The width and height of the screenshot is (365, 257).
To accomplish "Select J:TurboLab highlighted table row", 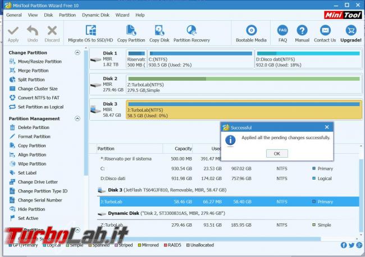I will pyautogui.click(x=229, y=201).
